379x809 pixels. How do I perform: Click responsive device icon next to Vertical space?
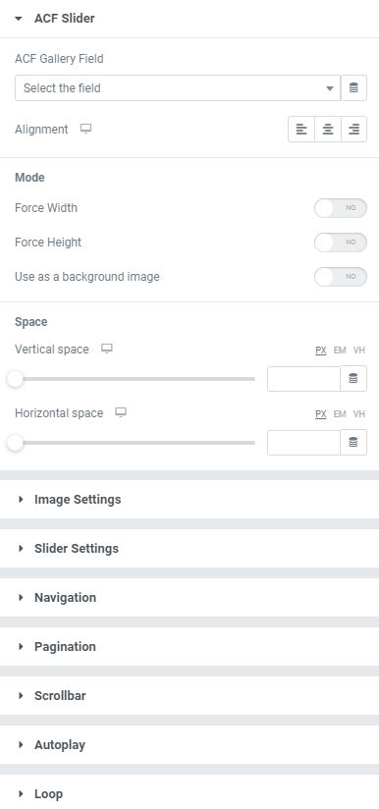(x=107, y=349)
